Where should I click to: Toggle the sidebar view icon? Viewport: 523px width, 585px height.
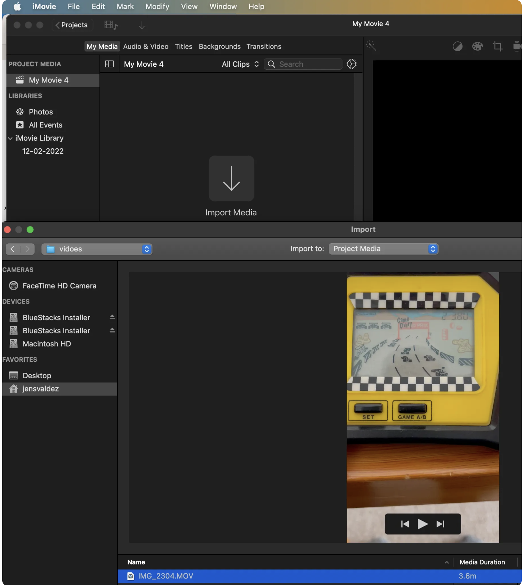coord(109,64)
